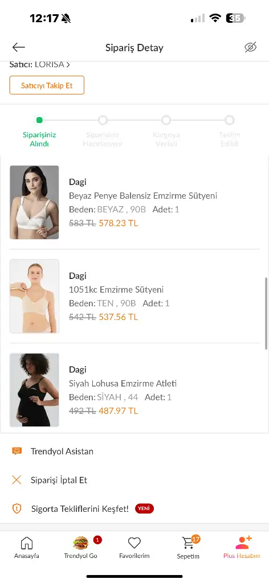Open the black Lohusa Emzirme Atleti thumbnail
The height and width of the screenshot is (583, 269).
tap(34, 389)
